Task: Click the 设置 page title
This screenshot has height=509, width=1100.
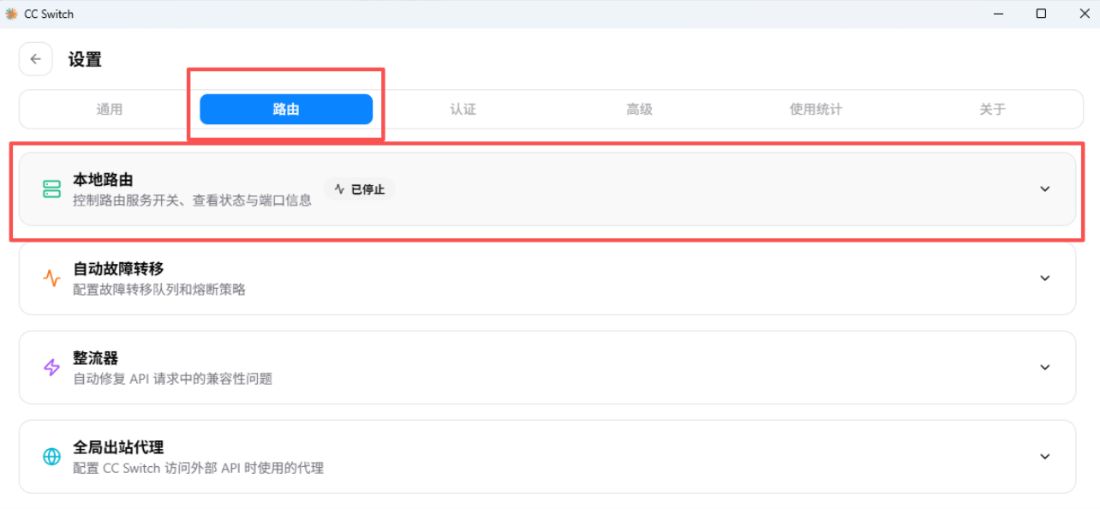Action: pyautogui.click(x=85, y=59)
